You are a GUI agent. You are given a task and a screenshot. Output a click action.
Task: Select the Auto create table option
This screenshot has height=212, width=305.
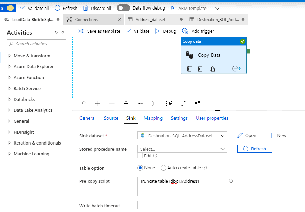click(x=163, y=168)
